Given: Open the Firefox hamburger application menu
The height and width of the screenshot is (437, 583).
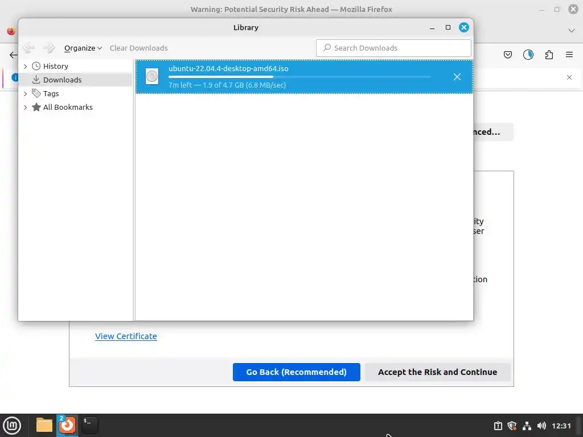Looking at the screenshot, I should click(x=569, y=55).
